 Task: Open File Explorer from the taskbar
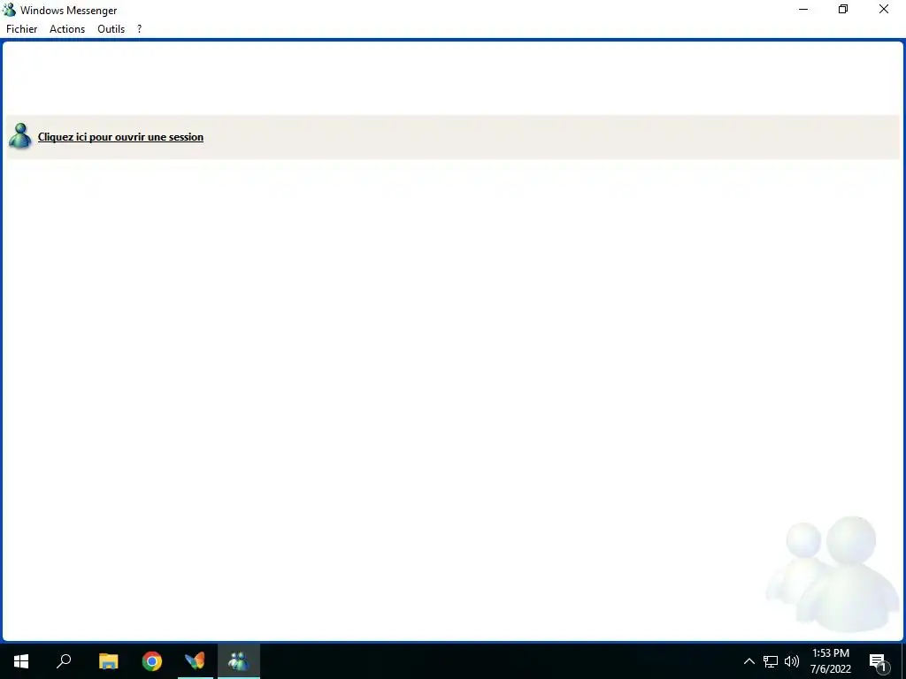[108, 661]
